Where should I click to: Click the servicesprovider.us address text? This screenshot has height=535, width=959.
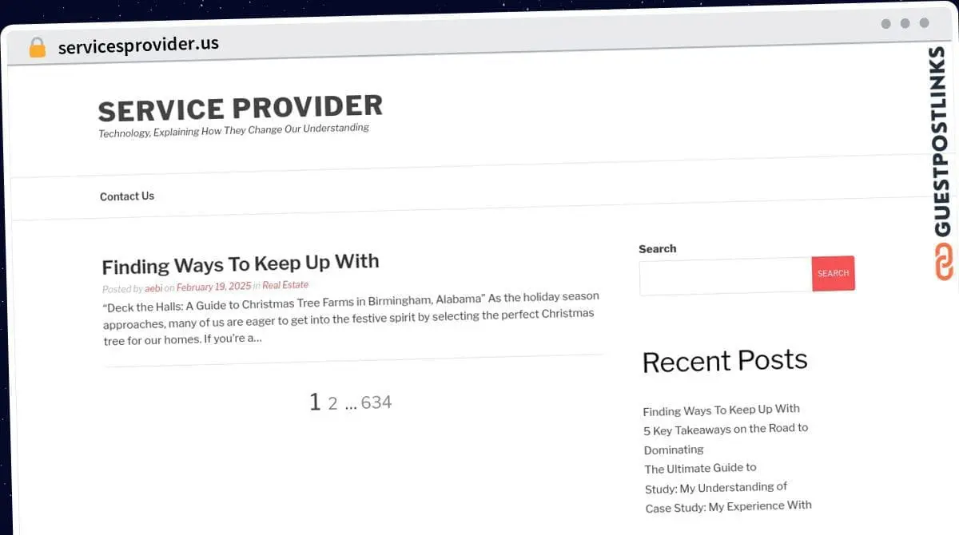[x=138, y=45]
